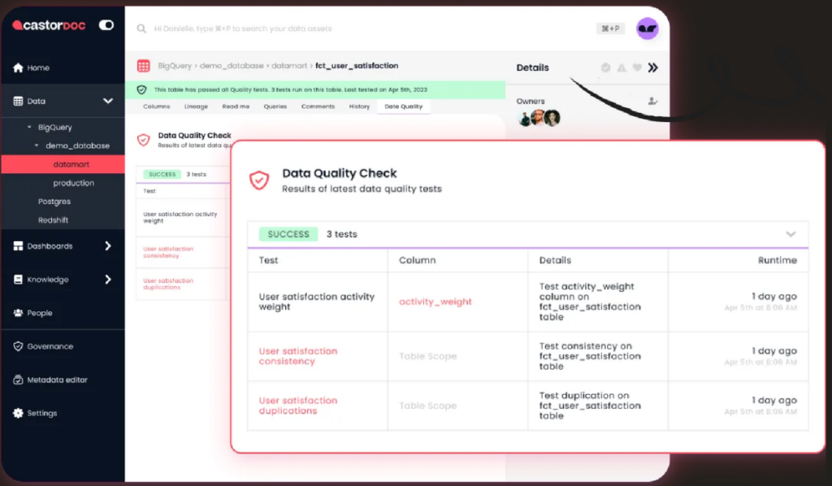This screenshot has width=832, height=486.
Task: Collapse the demo_database tree arrow
Action: click(37, 145)
